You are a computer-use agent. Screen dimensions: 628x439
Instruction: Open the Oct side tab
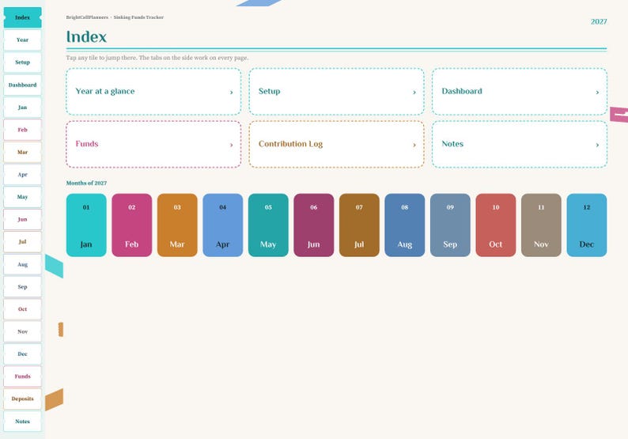[x=22, y=309]
